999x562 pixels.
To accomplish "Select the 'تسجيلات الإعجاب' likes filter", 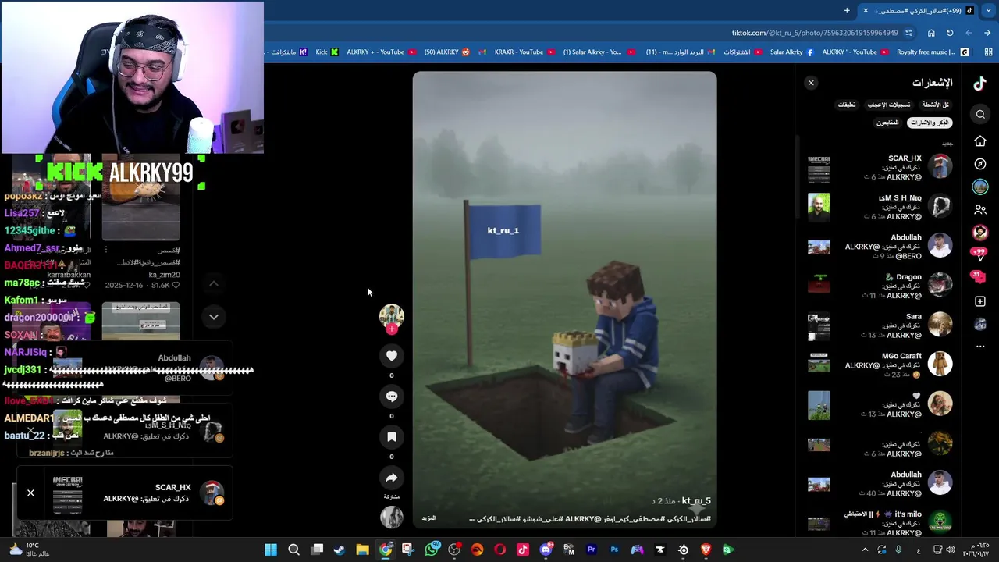I will pyautogui.click(x=889, y=105).
